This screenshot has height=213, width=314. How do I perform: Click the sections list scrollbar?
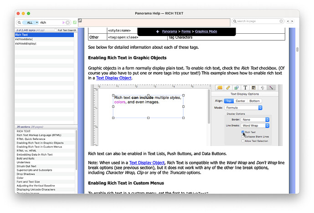[x=76, y=150]
